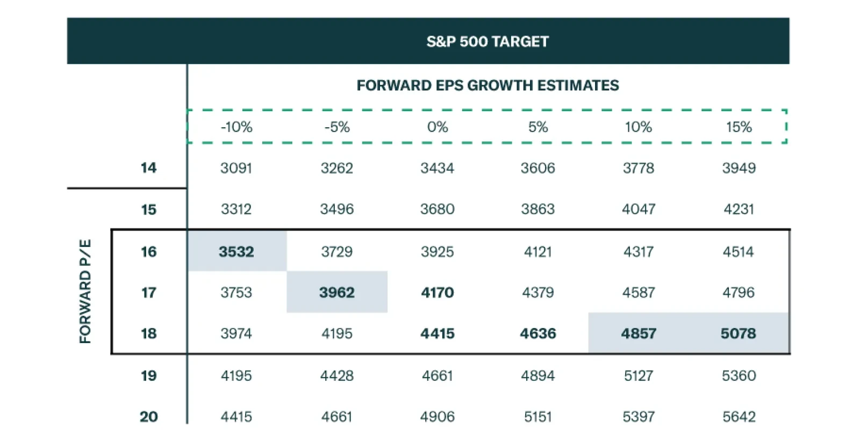The width and height of the screenshot is (860, 443).
Task: Click the S&P 500 TARGET header
Action: click(487, 41)
